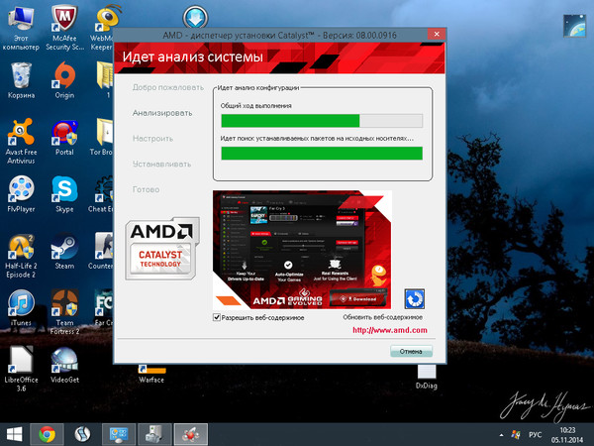Image resolution: width=594 pixels, height=446 pixels.
Task: Open the LibreOffice 3.6 shortcut
Action: pos(21,369)
